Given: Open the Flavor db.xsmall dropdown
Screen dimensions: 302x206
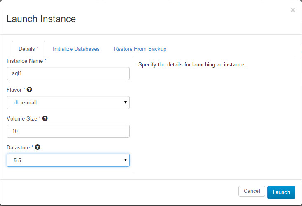Looking at the screenshot, I should [x=68, y=102].
